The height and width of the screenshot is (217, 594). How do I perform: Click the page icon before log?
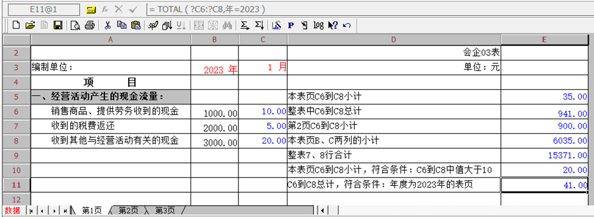304,25
